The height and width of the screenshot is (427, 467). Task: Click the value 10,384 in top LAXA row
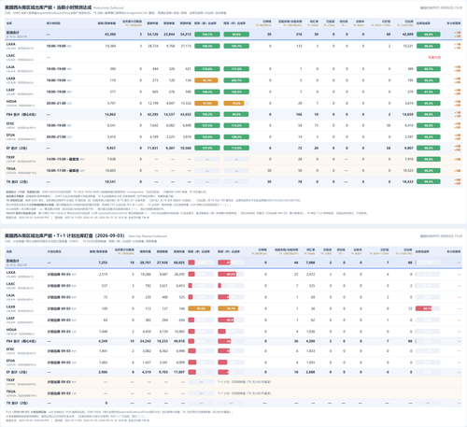[110, 46]
